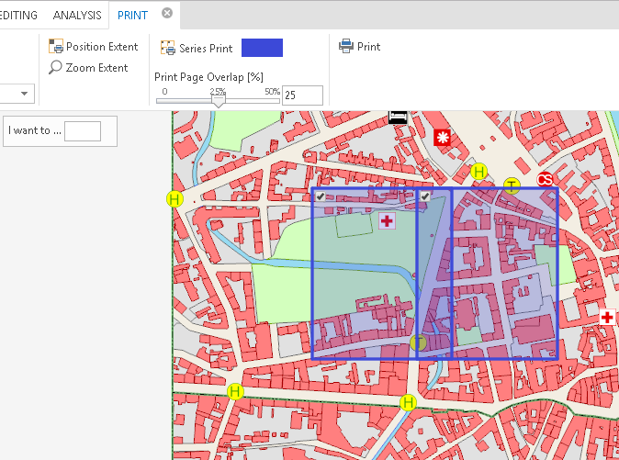Screen dimensions: 619x460
Task: Click the Print printer icon
Action: click(346, 46)
